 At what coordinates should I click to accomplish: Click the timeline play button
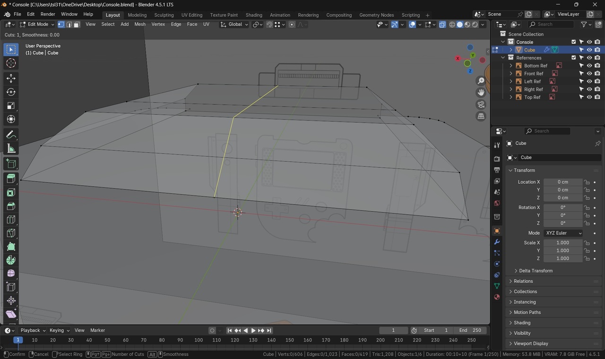click(253, 331)
